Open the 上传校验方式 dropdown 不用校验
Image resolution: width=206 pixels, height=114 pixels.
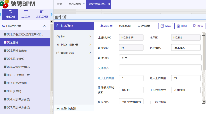click(x=186, y=90)
